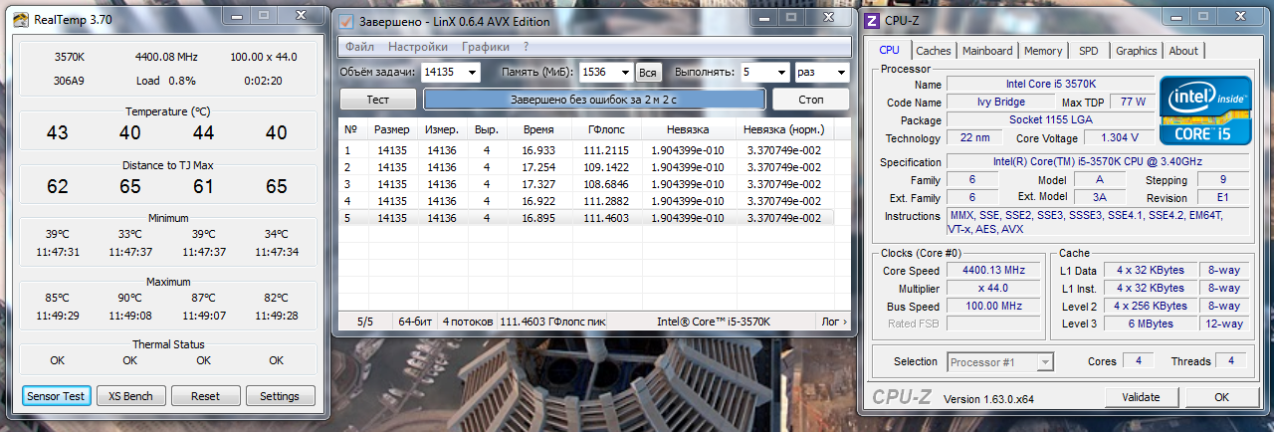Viewport: 1274px width, 432px height.
Task: Click the Bus Speed 100.00 MHz field in CPU-Z
Action: (992, 307)
